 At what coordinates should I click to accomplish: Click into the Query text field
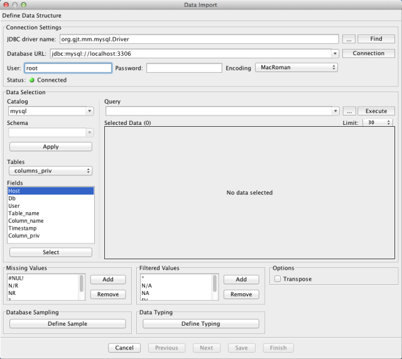pyautogui.click(x=219, y=111)
